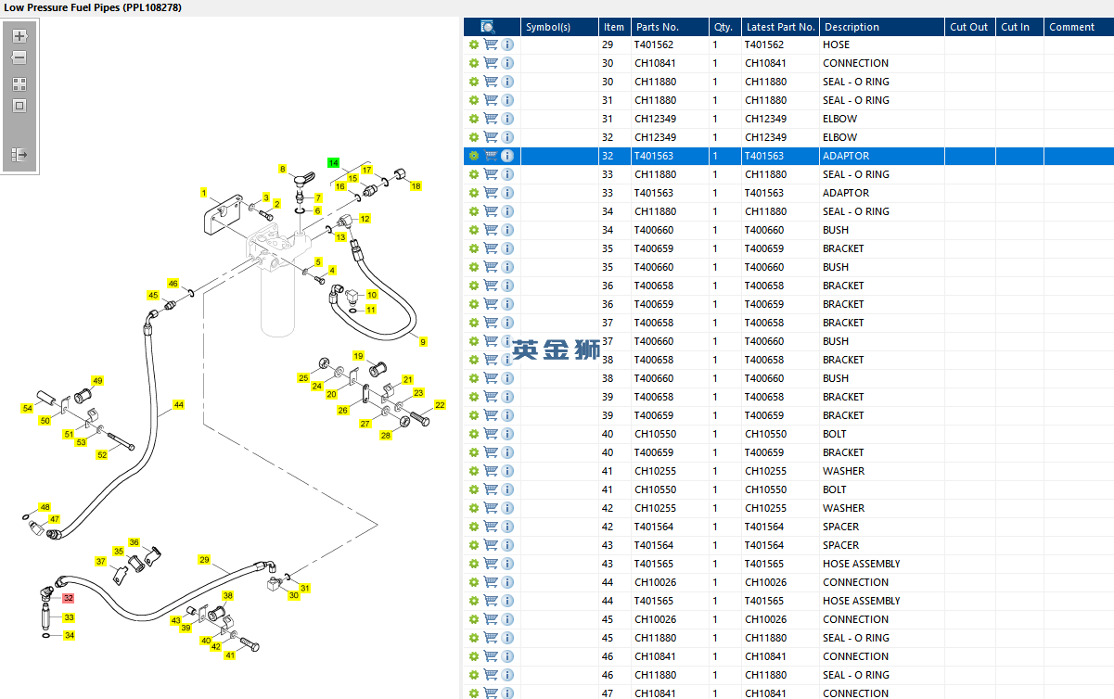1114x699 pixels.
Task: Click callout 44 on the hose diagram
Action: click(178, 404)
